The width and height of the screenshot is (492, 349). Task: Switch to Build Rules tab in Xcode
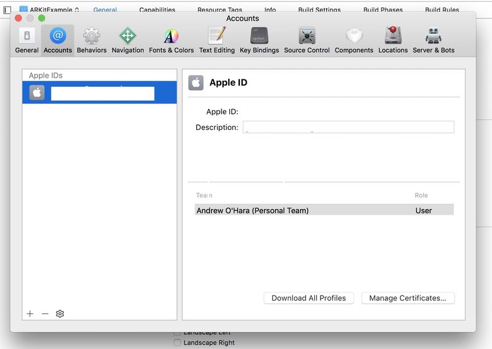[442, 10]
